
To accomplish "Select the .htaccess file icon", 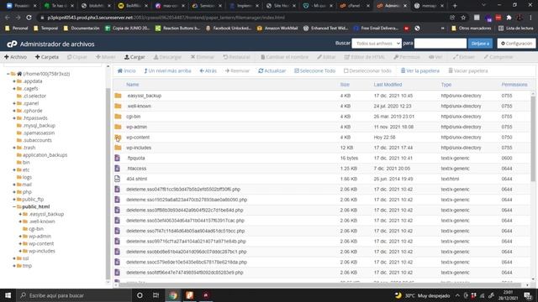I will pyautogui.click(x=118, y=169).
